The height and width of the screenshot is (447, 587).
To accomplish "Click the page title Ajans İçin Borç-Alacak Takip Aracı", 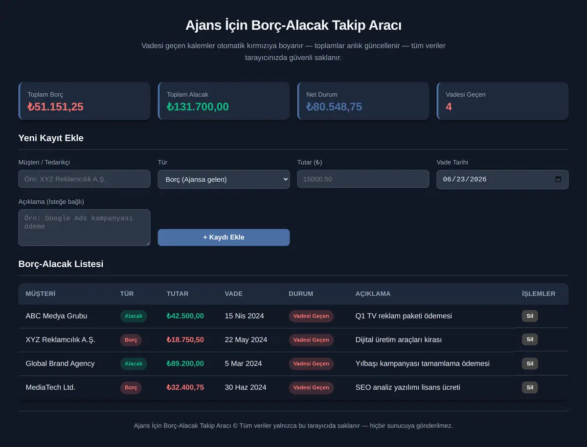I will click(x=293, y=25).
